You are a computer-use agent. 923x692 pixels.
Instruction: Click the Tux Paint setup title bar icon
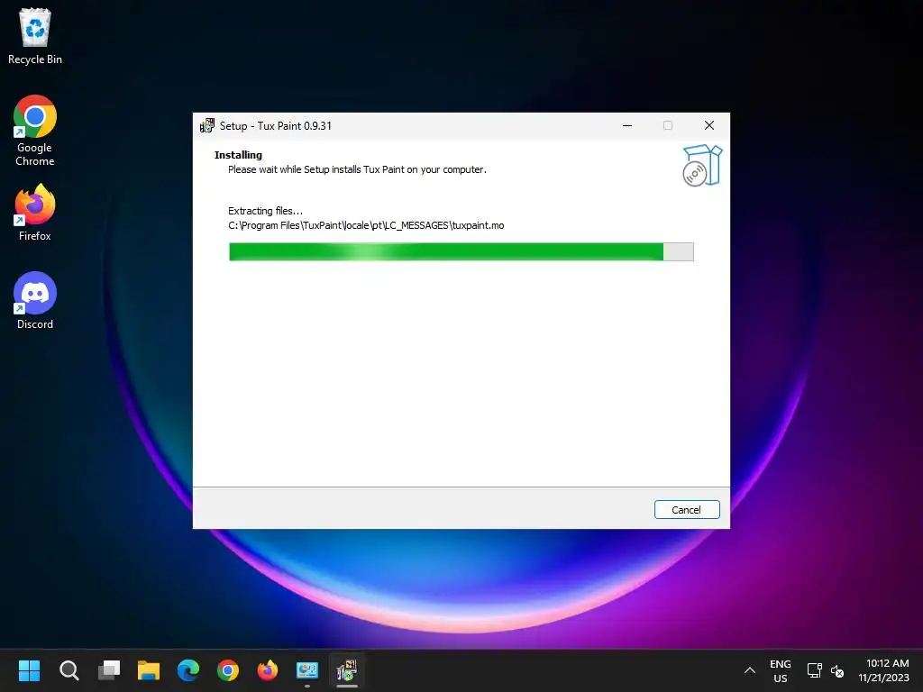tap(207, 125)
